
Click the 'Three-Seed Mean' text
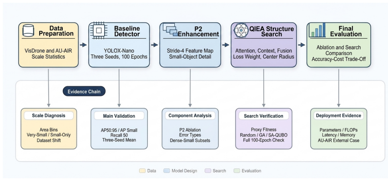coord(119,140)
